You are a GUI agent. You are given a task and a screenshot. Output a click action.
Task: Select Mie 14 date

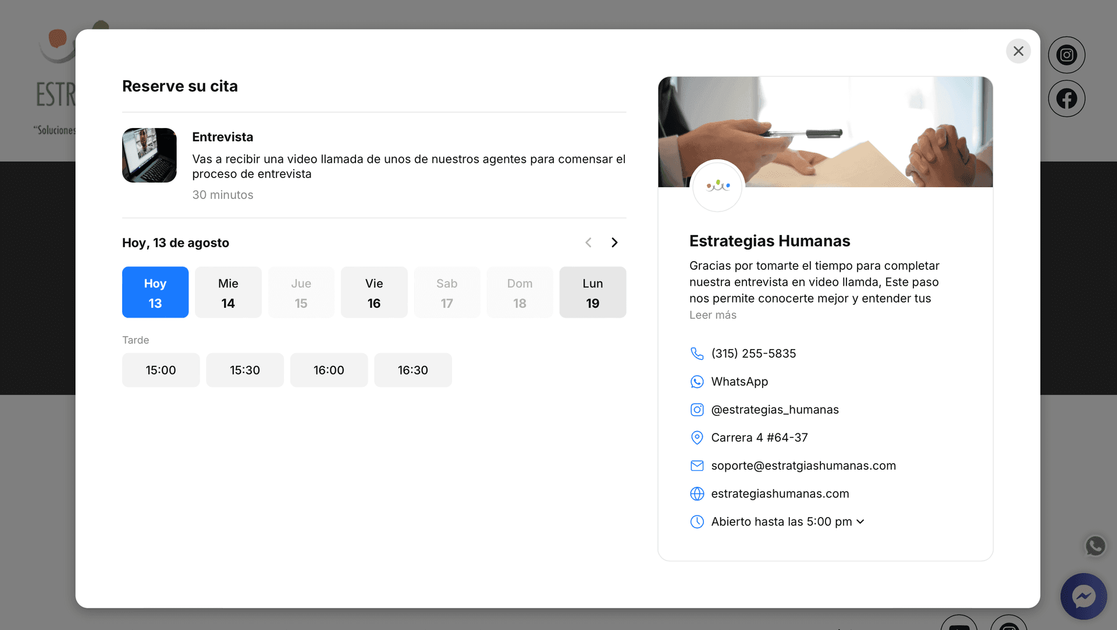[228, 292]
